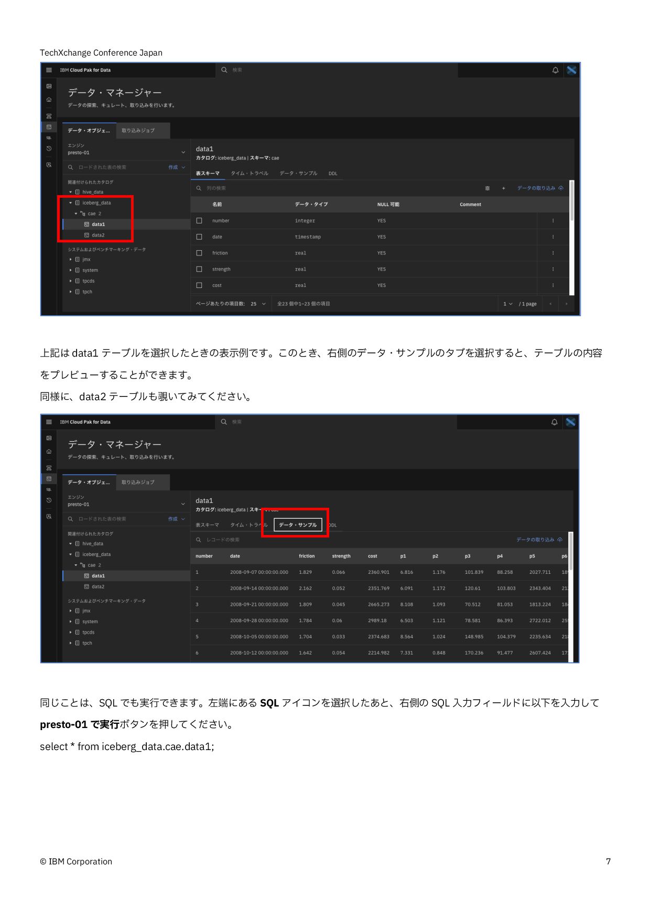Open the query history clock icon in the lower screenshot

pos(49,500)
